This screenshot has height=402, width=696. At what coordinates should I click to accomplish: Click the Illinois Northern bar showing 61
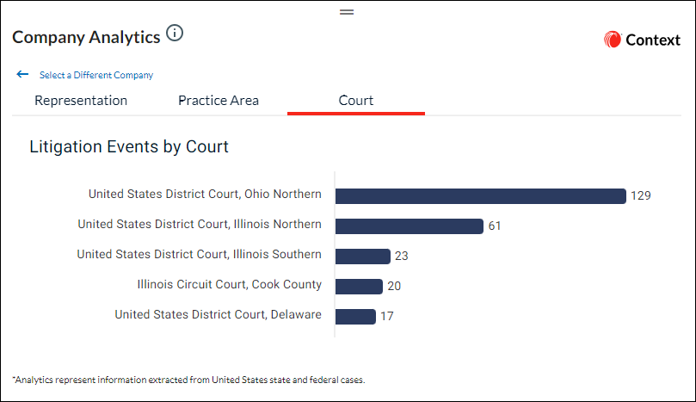[x=410, y=226]
